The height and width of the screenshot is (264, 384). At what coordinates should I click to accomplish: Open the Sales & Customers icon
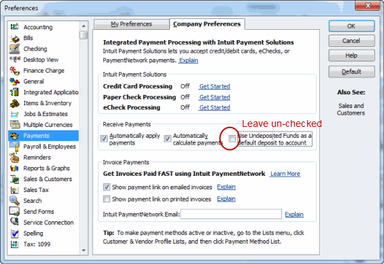[x=15, y=179]
